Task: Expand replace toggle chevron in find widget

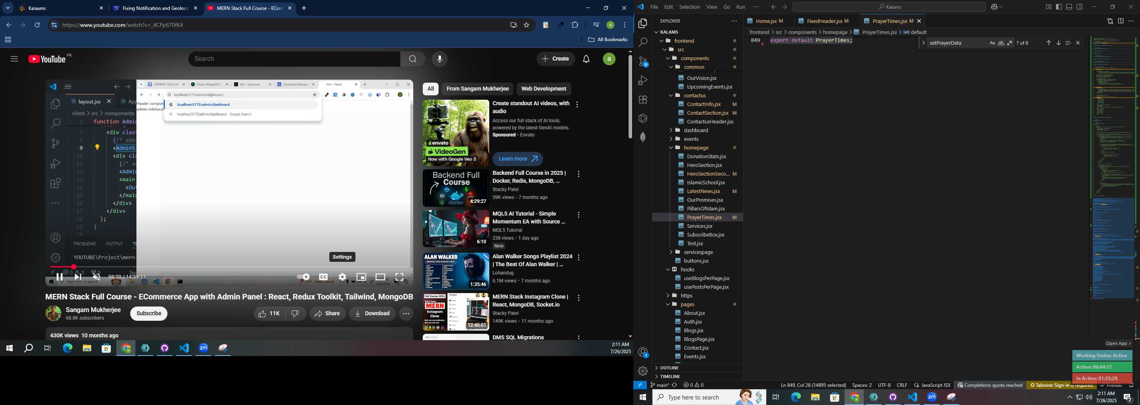Action: (923, 43)
